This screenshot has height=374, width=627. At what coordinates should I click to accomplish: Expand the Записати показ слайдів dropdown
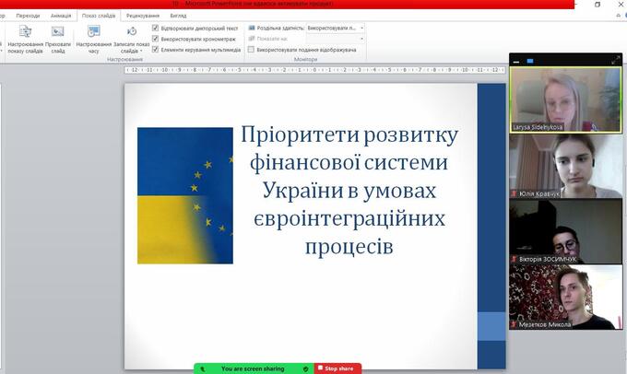(x=131, y=51)
